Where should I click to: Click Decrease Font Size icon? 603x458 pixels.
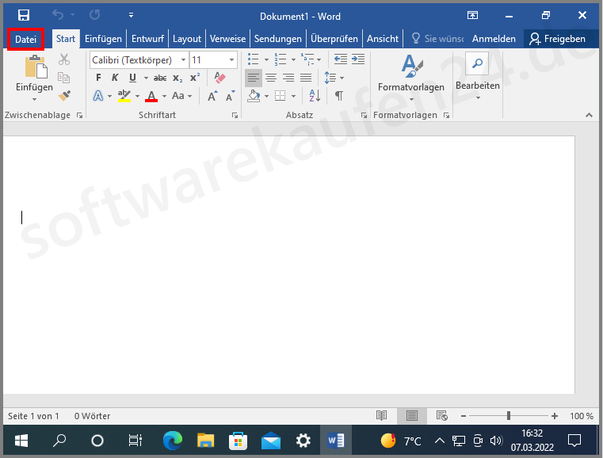[x=230, y=96]
